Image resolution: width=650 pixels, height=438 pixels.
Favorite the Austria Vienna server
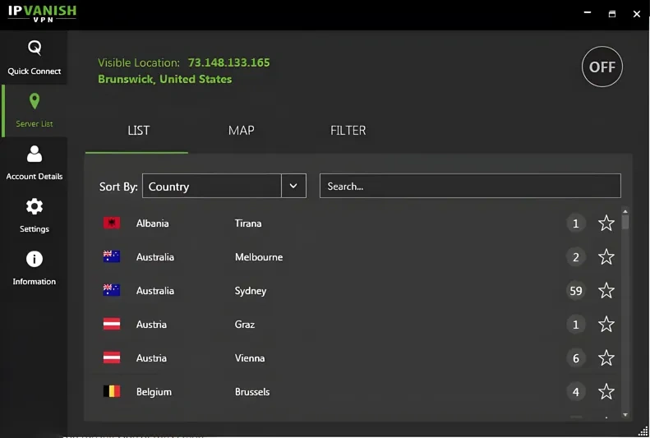click(x=606, y=358)
